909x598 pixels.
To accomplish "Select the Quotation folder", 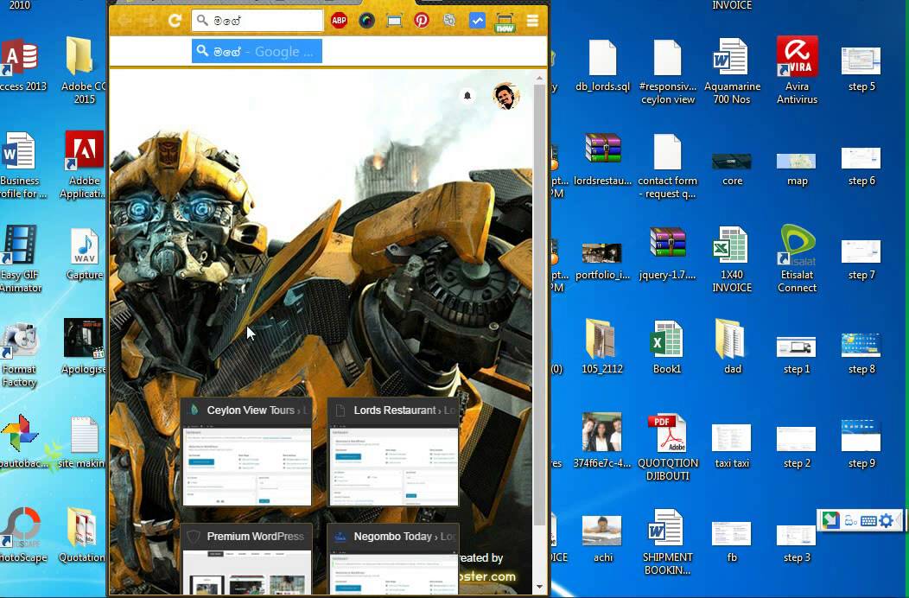I will (x=81, y=536).
